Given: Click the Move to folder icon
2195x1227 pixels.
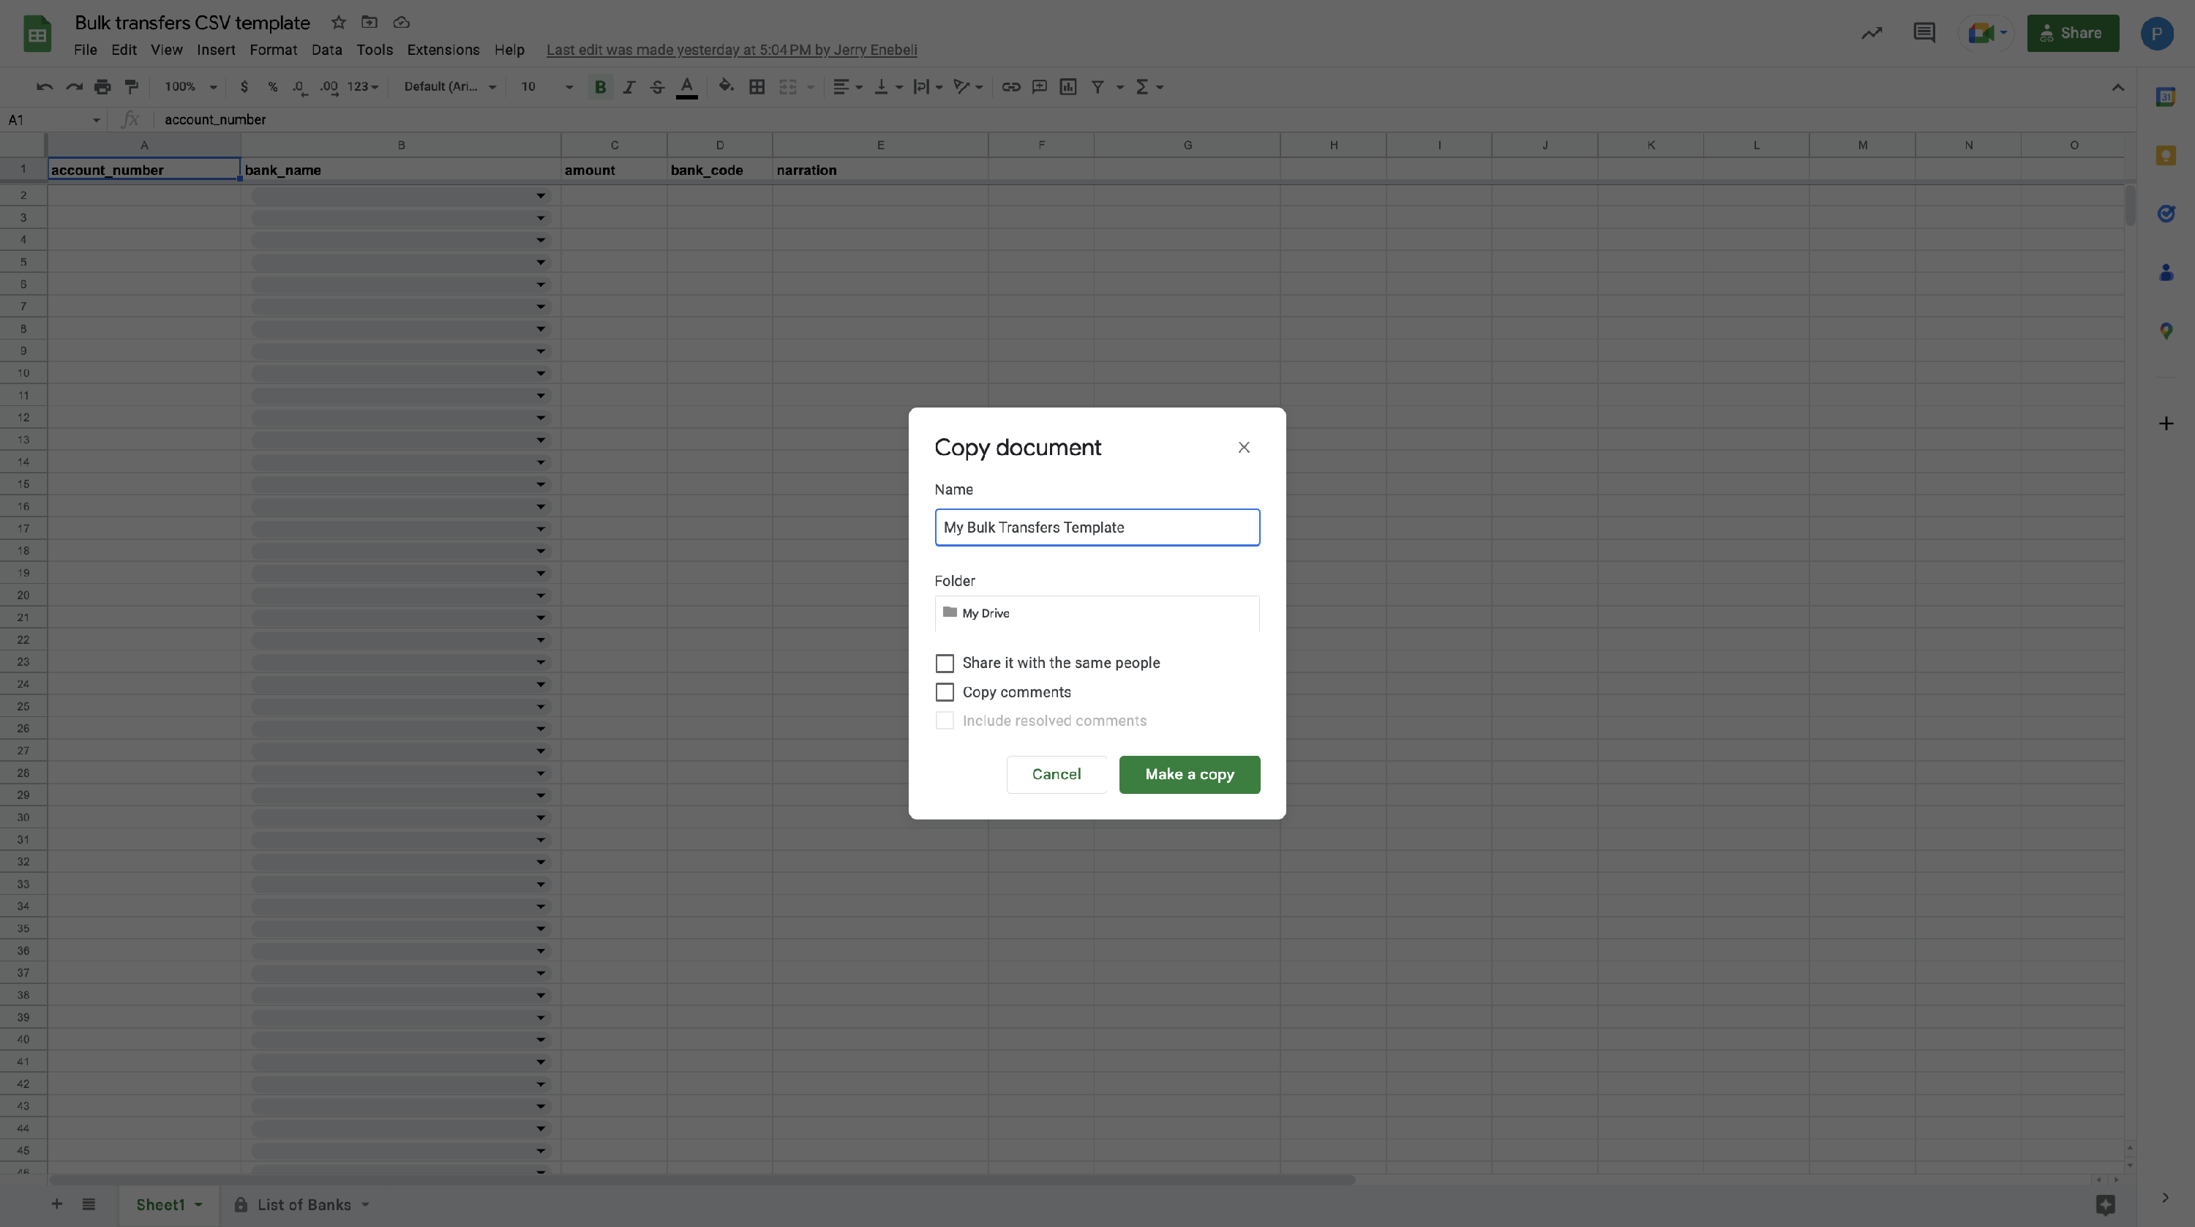Looking at the screenshot, I should pyautogui.click(x=369, y=23).
